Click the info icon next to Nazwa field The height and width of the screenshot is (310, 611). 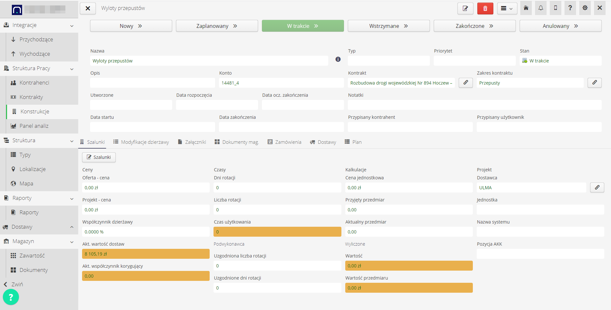338,59
